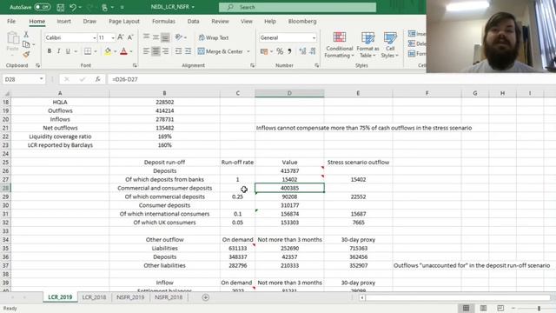This screenshot has width=556, height=313.
Task: Open Name Box dropdown arrow
Action: (x=41, y=79)
